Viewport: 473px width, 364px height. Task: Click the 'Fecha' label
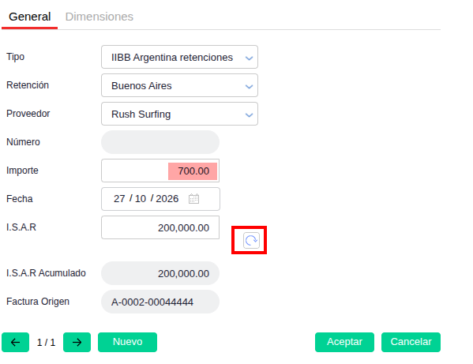click(x=19, y=199)
